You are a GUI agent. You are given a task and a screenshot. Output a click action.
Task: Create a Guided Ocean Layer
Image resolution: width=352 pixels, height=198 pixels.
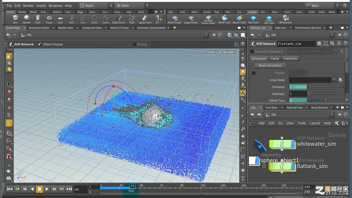(x=208, y=20)
